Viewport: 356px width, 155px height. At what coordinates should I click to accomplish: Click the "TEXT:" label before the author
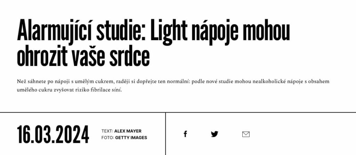point(107,131)
